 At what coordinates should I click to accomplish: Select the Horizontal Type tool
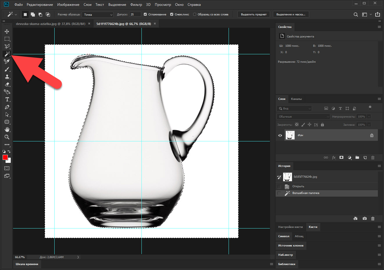coord(7,99)
